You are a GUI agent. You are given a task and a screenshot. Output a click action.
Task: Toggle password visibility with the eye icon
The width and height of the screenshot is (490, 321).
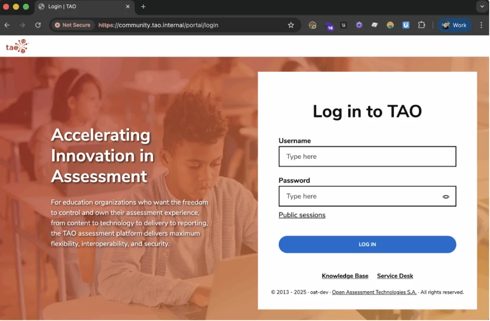446,196
